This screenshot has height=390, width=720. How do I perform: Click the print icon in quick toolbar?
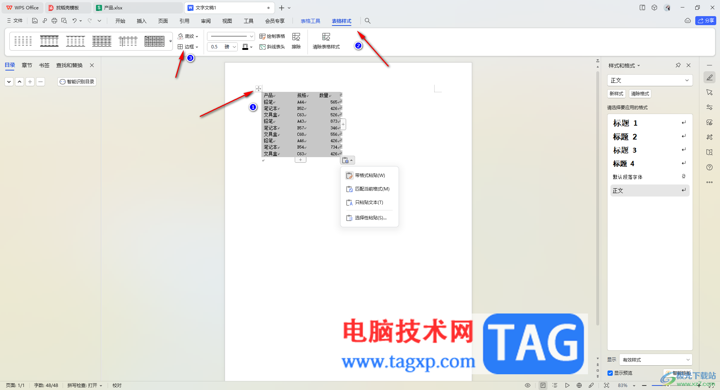[x=54, y=21]
